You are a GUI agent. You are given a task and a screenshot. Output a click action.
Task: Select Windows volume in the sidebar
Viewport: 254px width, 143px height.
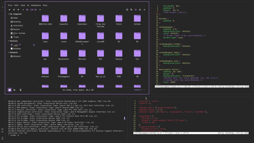(x=16, y=49)
